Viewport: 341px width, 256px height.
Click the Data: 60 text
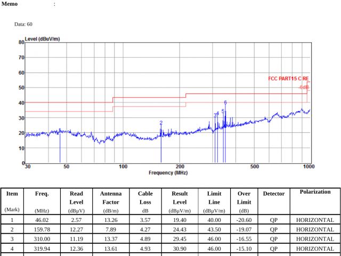pos(23,24)
